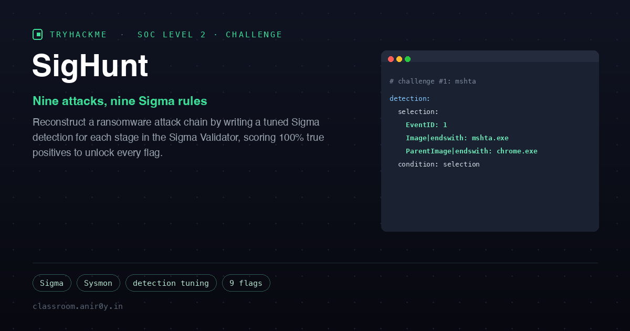Click the yellow minimize dot on code window
The image size is (630, 331).
coord(399,59)
